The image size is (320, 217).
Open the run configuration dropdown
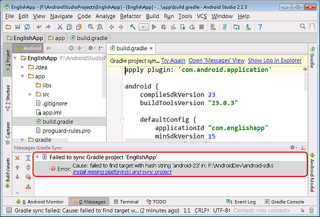coord(143,27)
